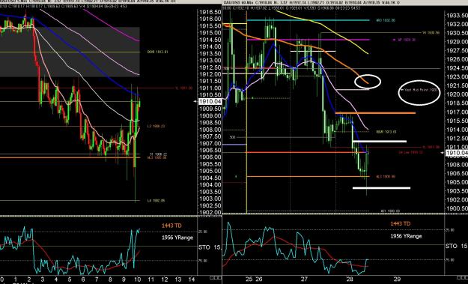
Task: Click hour 13 on left chart time axis
Action: tap(178, 280)
